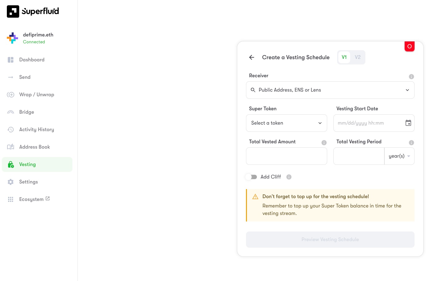
Task: Click the Total Vested Amount info icon
Action: pyautogui.click(x=324, y=143)
